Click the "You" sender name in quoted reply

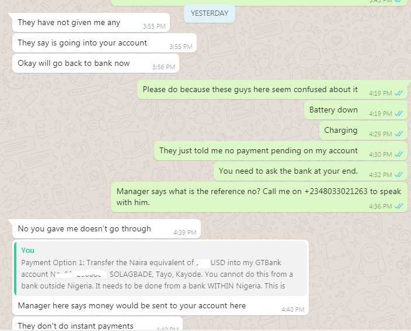[27, 251]
